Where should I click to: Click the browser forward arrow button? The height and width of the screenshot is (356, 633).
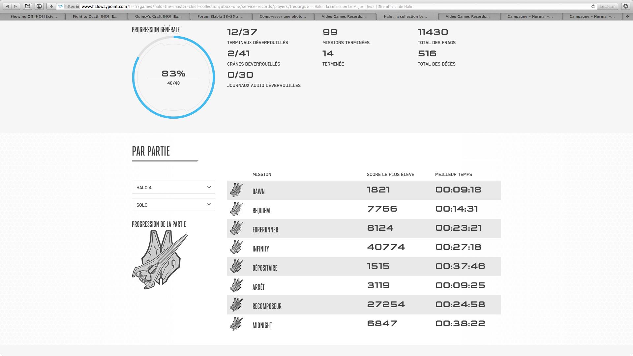point(15,6)
